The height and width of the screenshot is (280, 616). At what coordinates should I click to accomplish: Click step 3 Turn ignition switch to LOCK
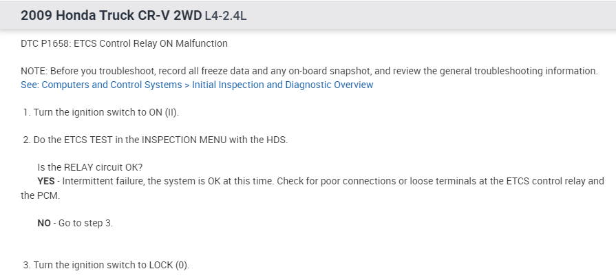(106, 265)
